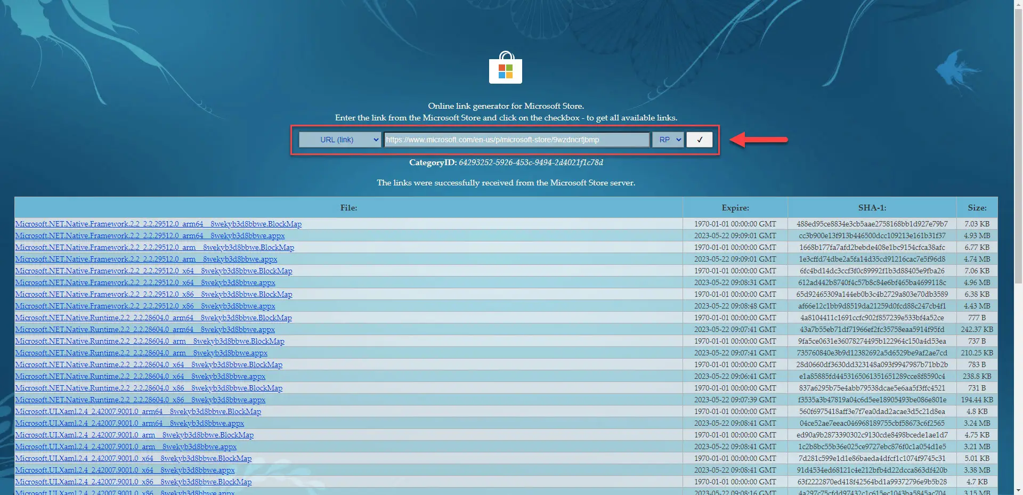
Task: Download the Runtime.2.2 arm appx link
Action: tap(141, 353)
